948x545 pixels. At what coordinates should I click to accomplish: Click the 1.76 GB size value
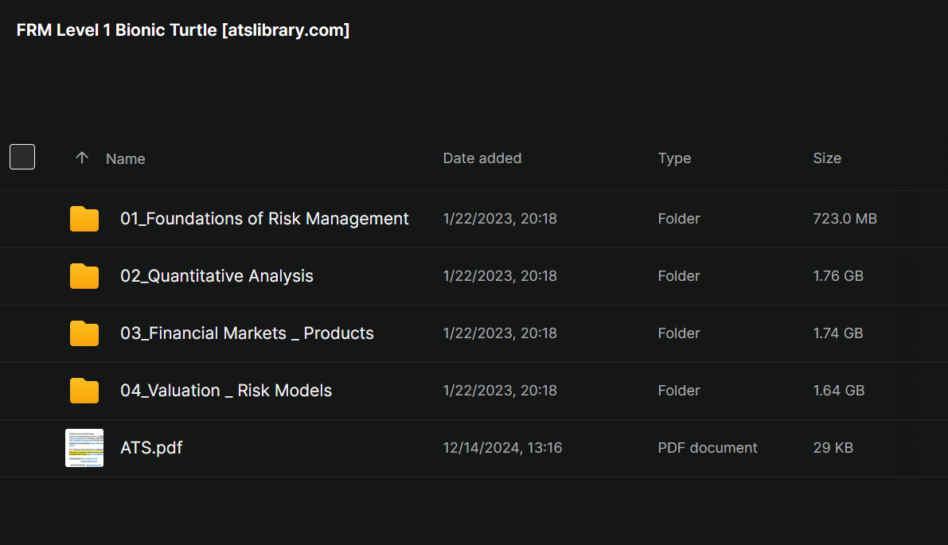[x=838, y=276]
